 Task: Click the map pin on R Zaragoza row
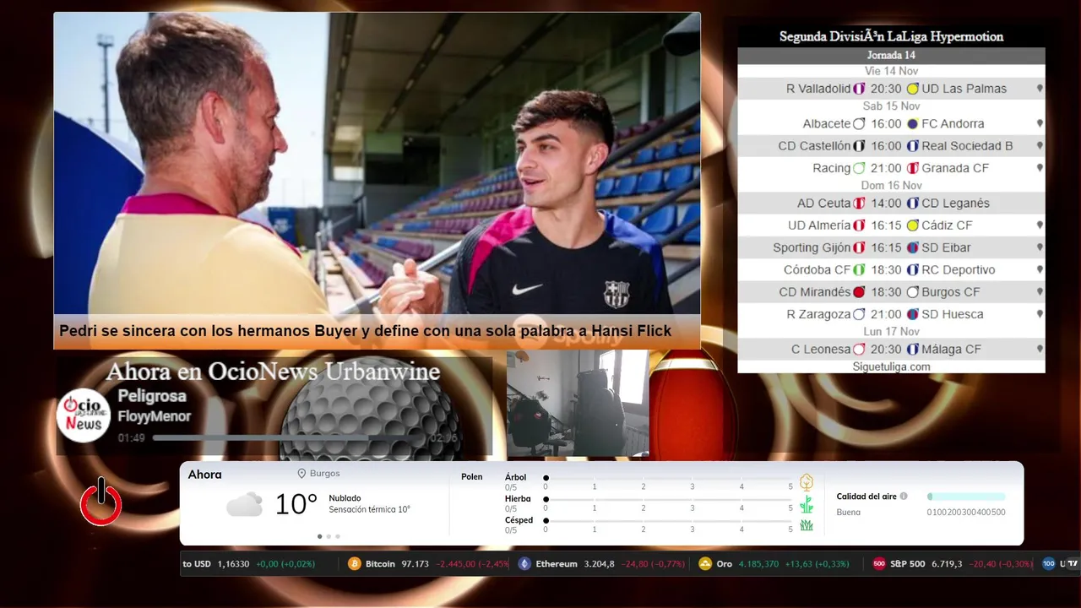point(1040,314)
